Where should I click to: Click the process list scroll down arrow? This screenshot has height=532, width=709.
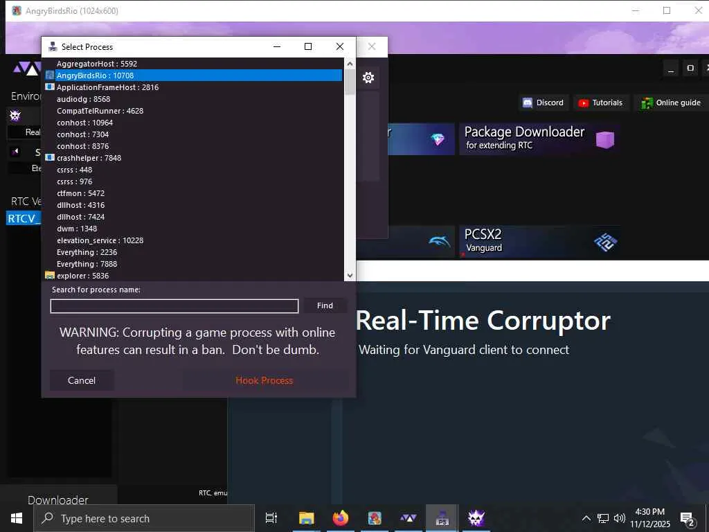click(x=350, y=276)
